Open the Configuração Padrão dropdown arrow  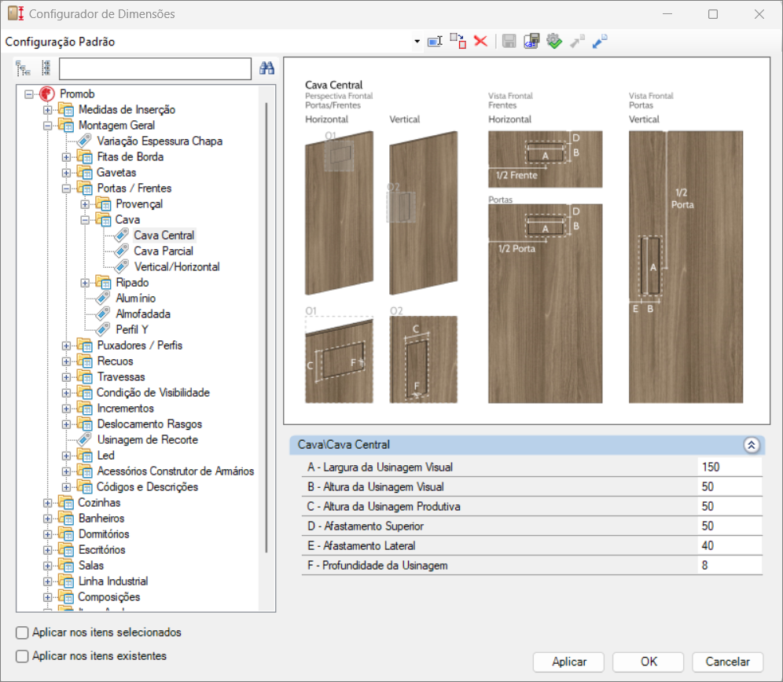417,42
